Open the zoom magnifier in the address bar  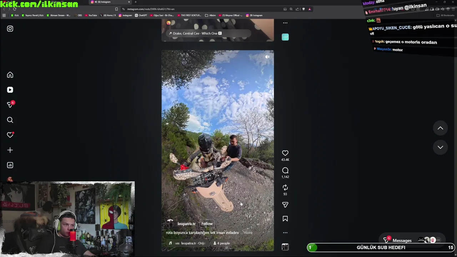point(291,9)
